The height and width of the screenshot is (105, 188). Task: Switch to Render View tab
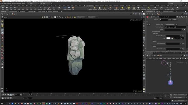(23, 11)
